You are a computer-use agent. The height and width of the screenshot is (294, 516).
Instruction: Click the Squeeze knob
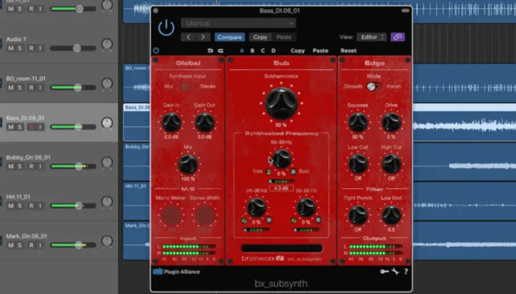tap(358, 122)
